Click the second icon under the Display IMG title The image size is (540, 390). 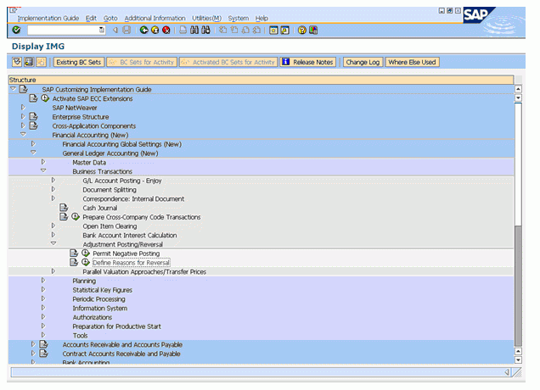pyautogui.click(x=29, y=62)
